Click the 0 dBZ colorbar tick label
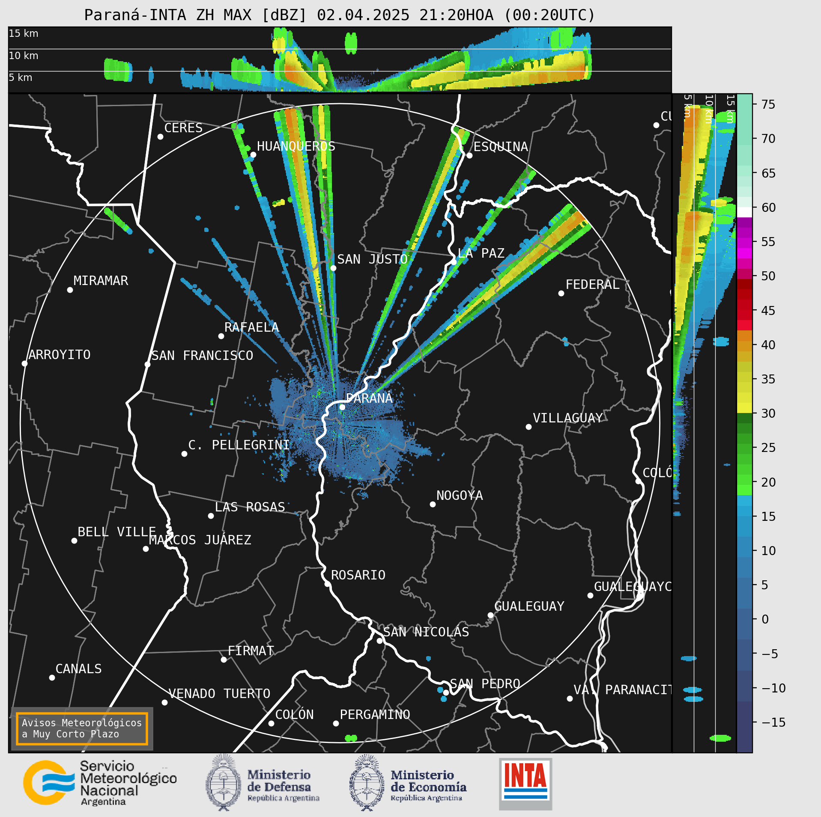Screen dimensions: 821x817 (765, 619)
